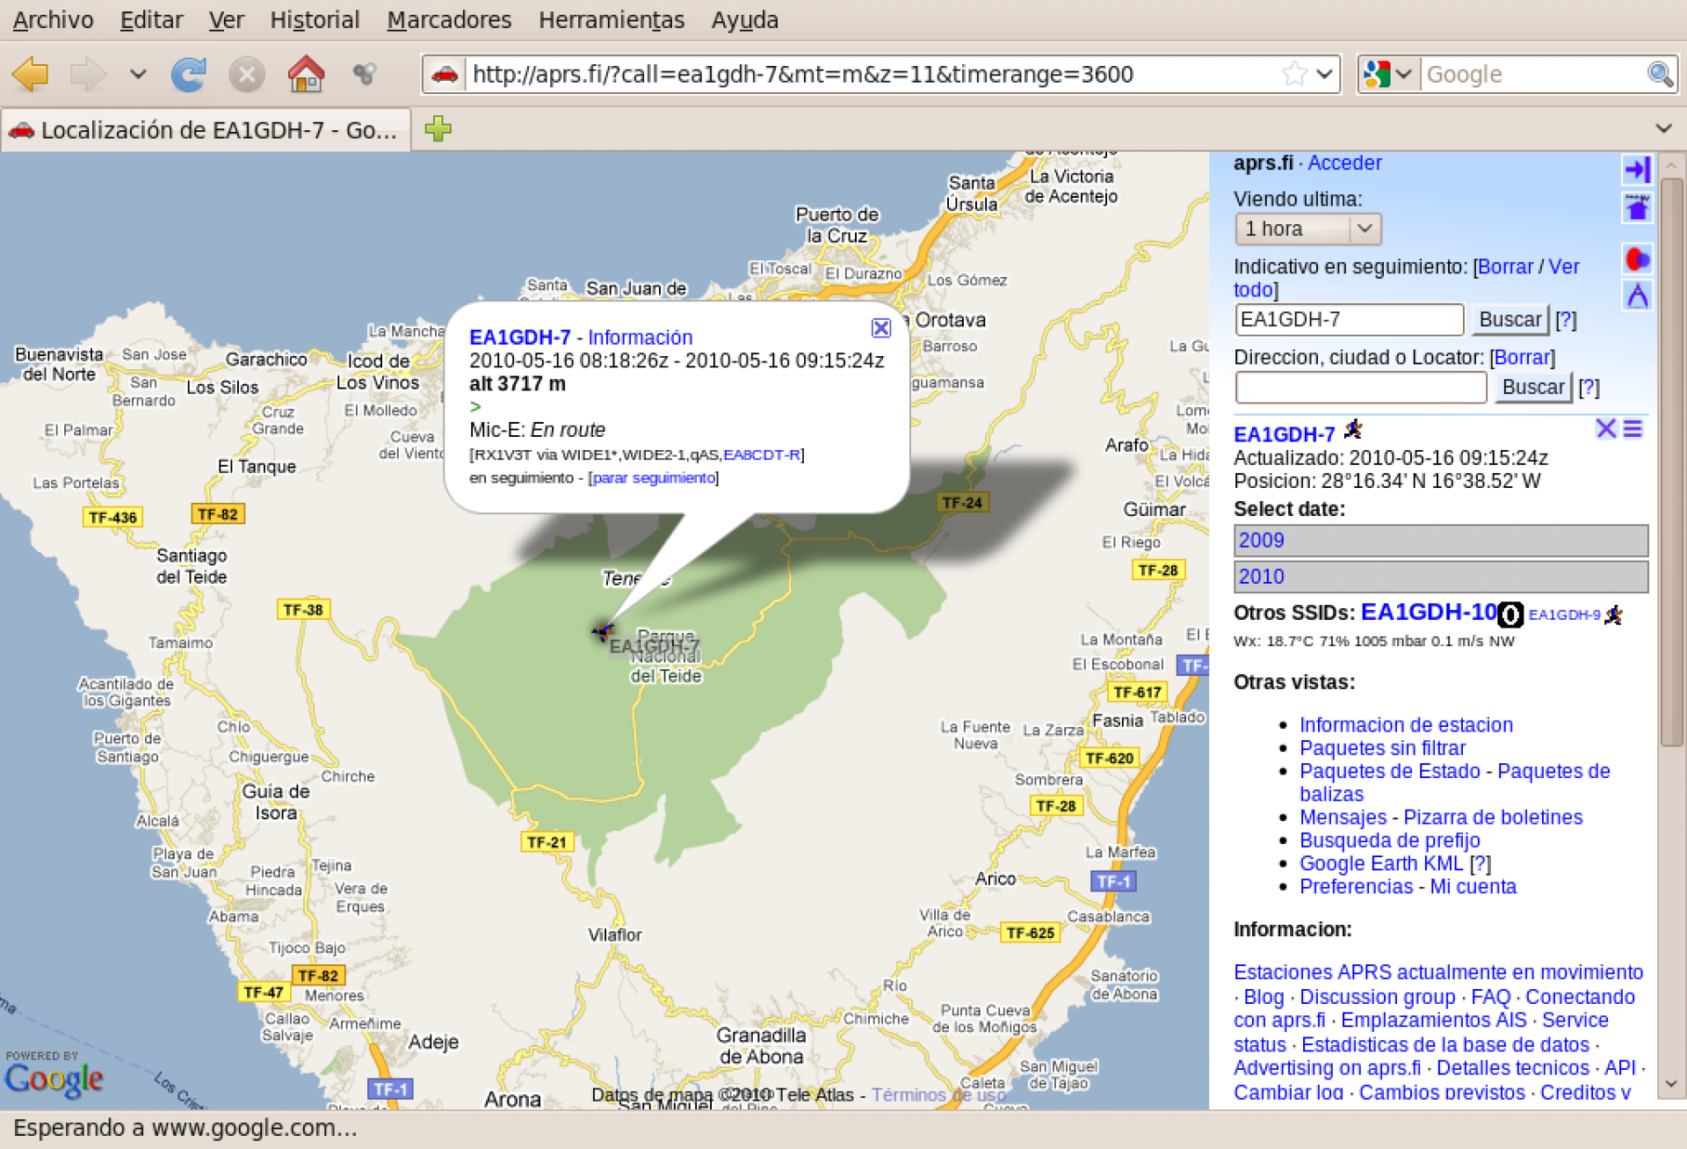Close the EA1GDH-7 info balloon
The width and height of the screenshot is (1687, 1149).
tap(880, 328)
